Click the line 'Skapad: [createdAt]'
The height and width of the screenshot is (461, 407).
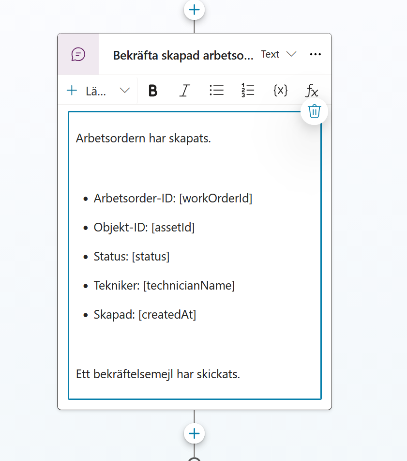[145, 315]
